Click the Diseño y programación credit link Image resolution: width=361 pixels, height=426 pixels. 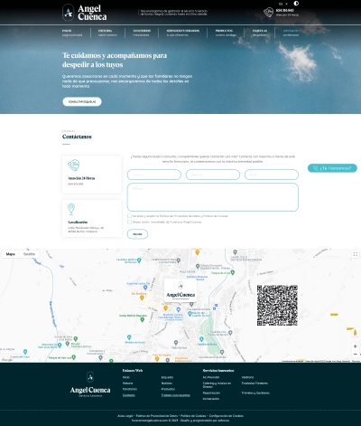click(205, 420)
